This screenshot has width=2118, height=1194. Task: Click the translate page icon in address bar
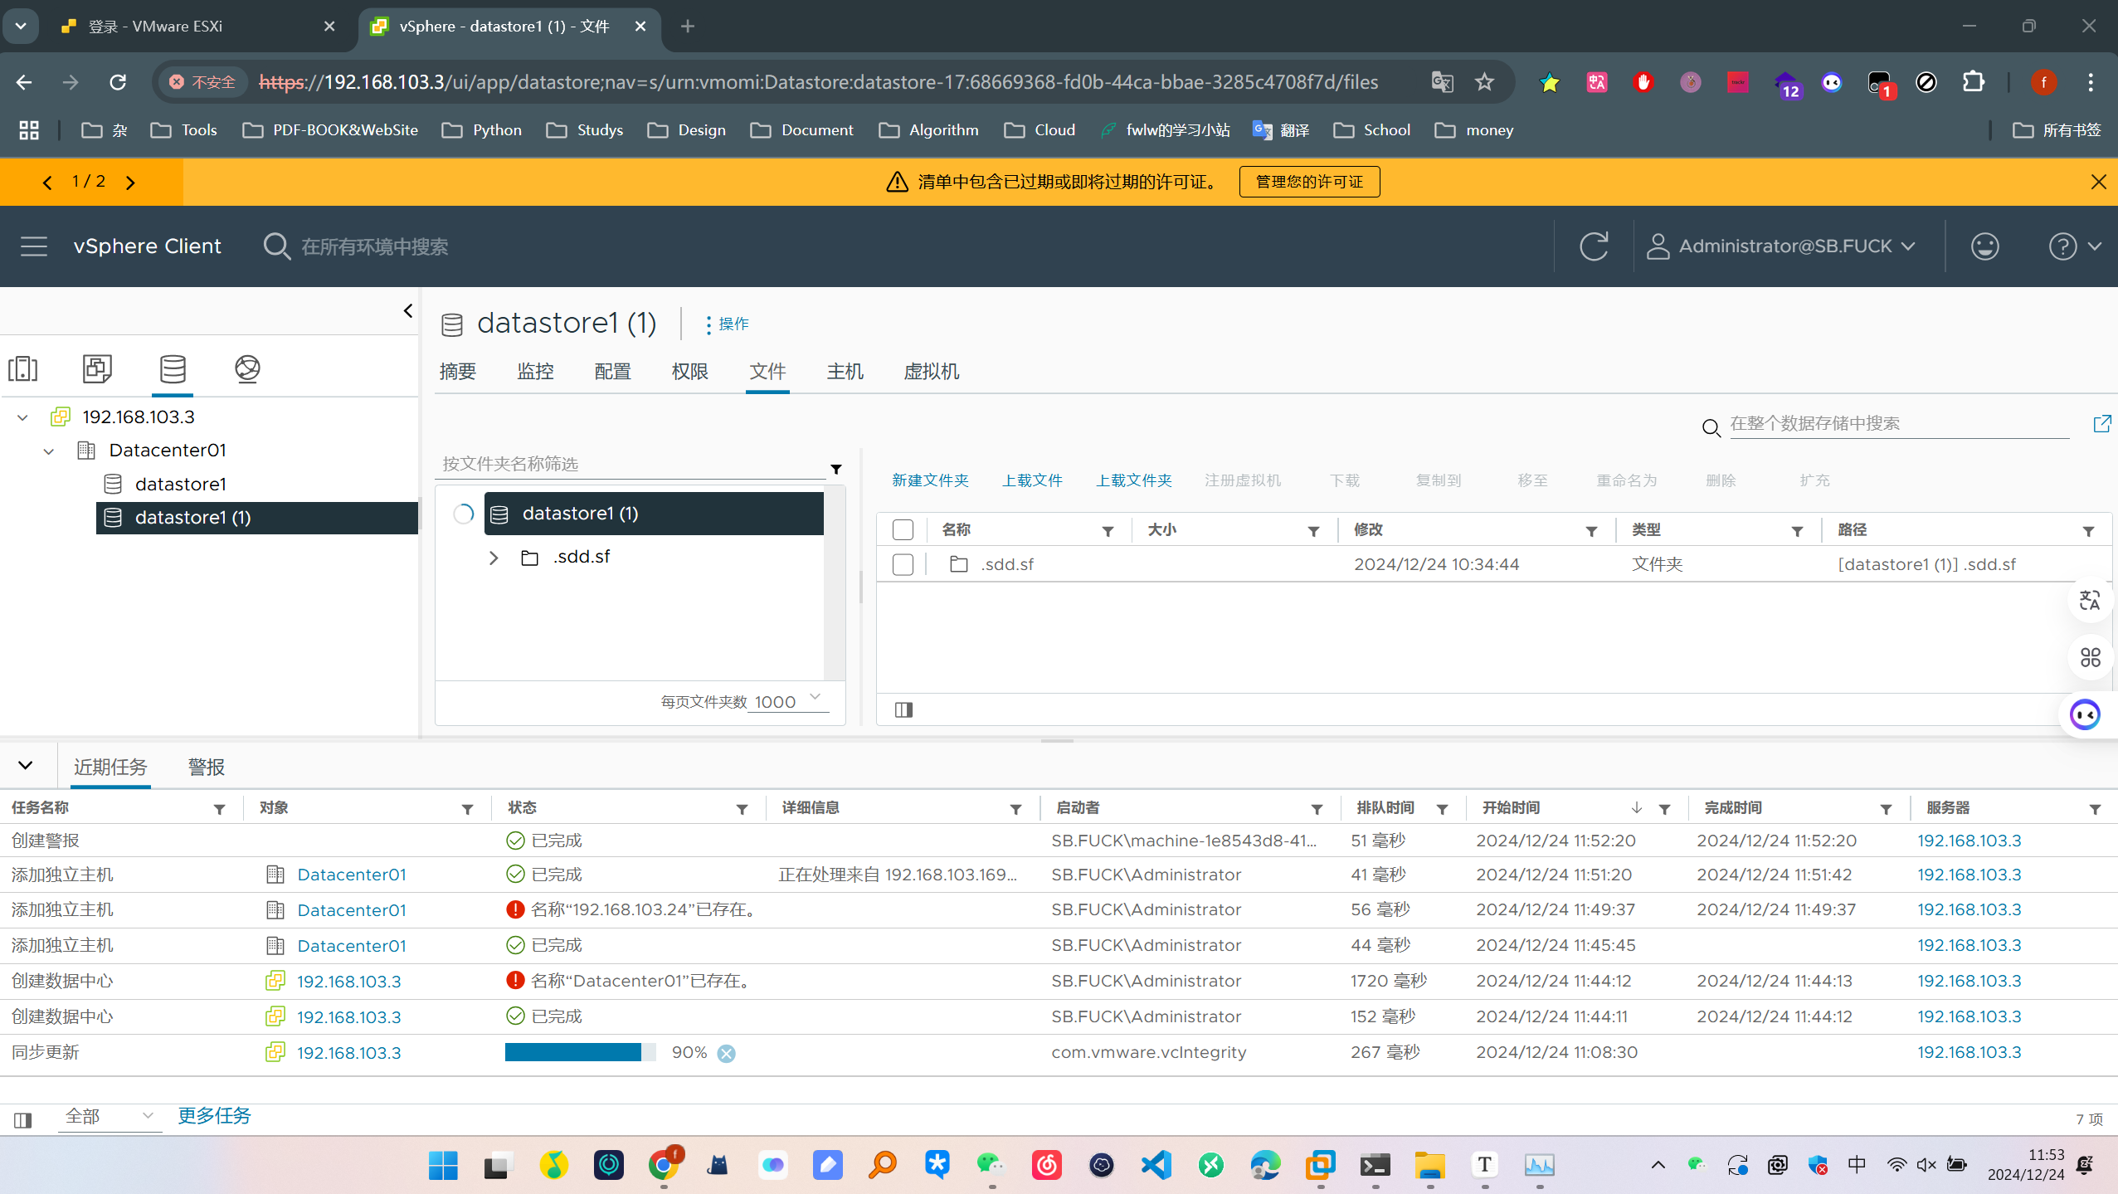[1442, 82]
